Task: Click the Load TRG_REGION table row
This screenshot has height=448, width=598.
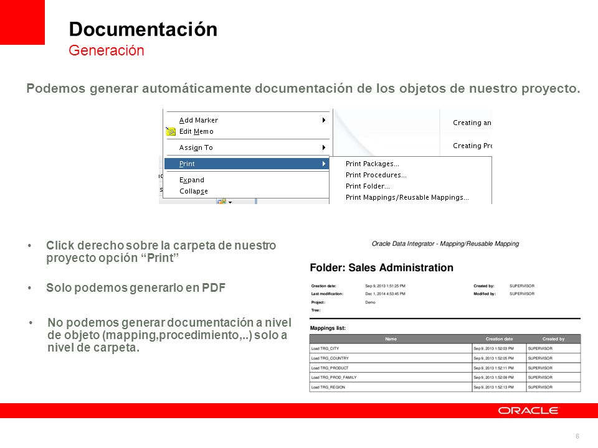Action: (445, 387)
